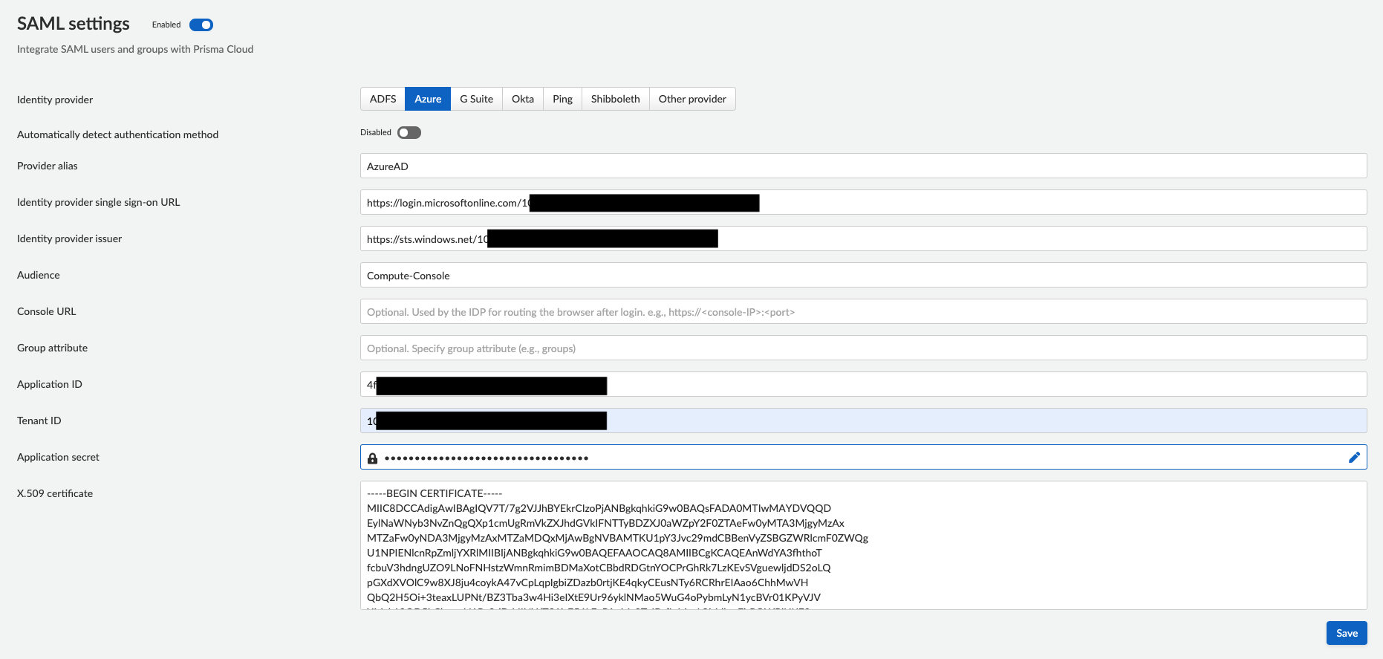Choose G Suite as identity provider
The height and width of the screenshot is (659, 1383).
tap(476, 99)
